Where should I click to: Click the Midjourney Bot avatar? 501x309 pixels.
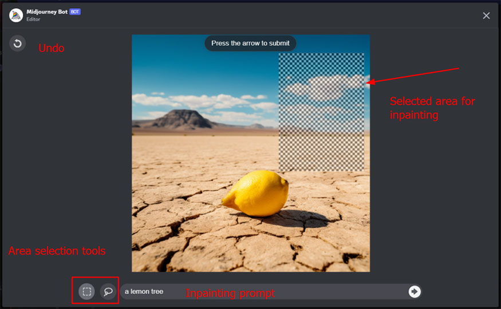(x=16, y=15)
